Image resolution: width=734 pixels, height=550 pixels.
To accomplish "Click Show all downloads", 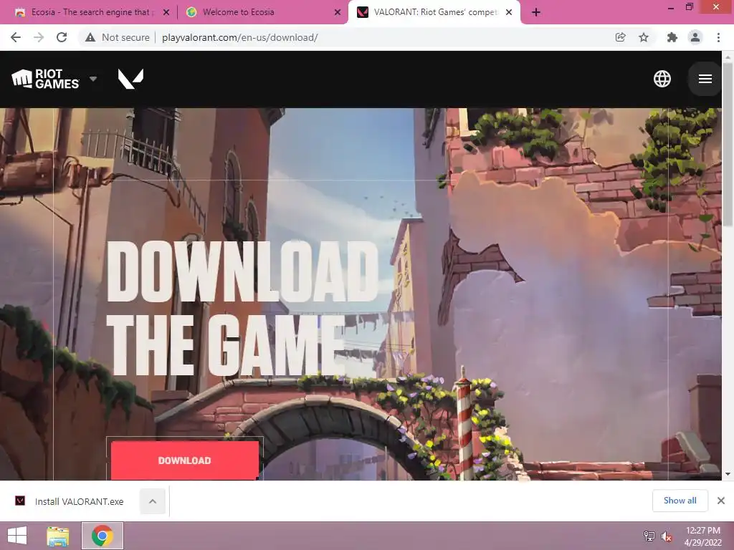I will (x=680, y=501).
